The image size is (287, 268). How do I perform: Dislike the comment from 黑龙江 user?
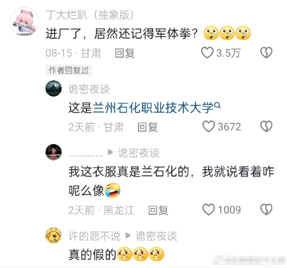266,209
